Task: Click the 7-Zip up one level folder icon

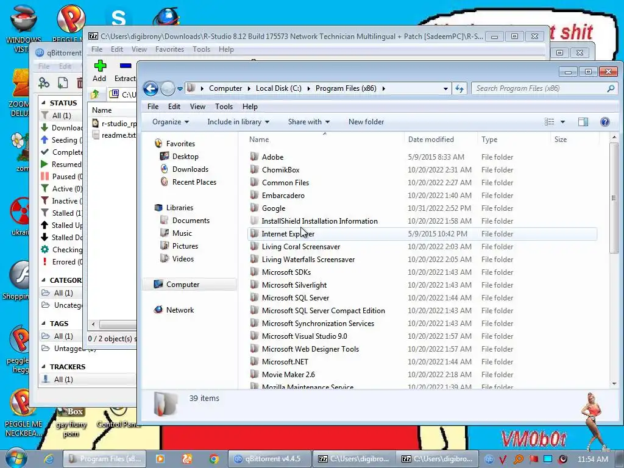Action: pyautogui.click(x=95, y=94)
